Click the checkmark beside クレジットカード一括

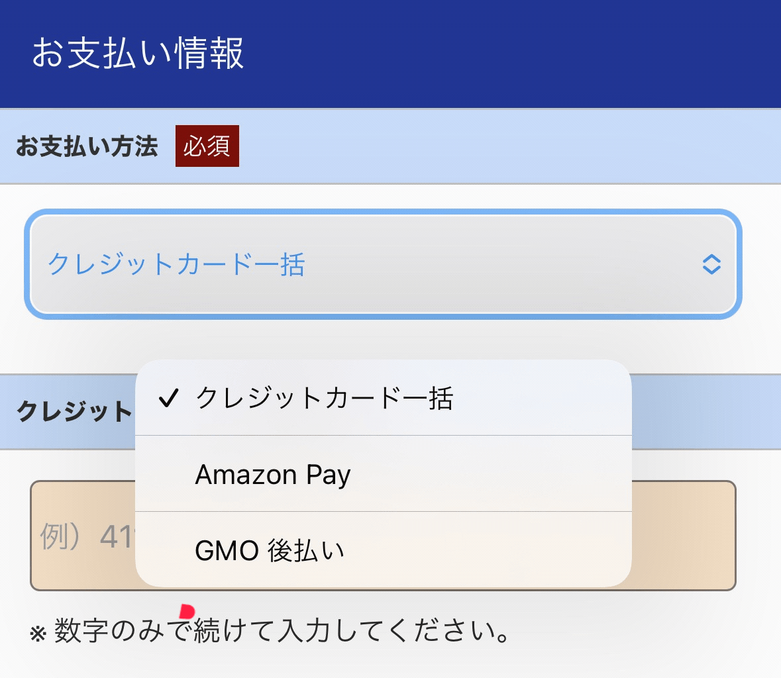click(x=169, y=398)
